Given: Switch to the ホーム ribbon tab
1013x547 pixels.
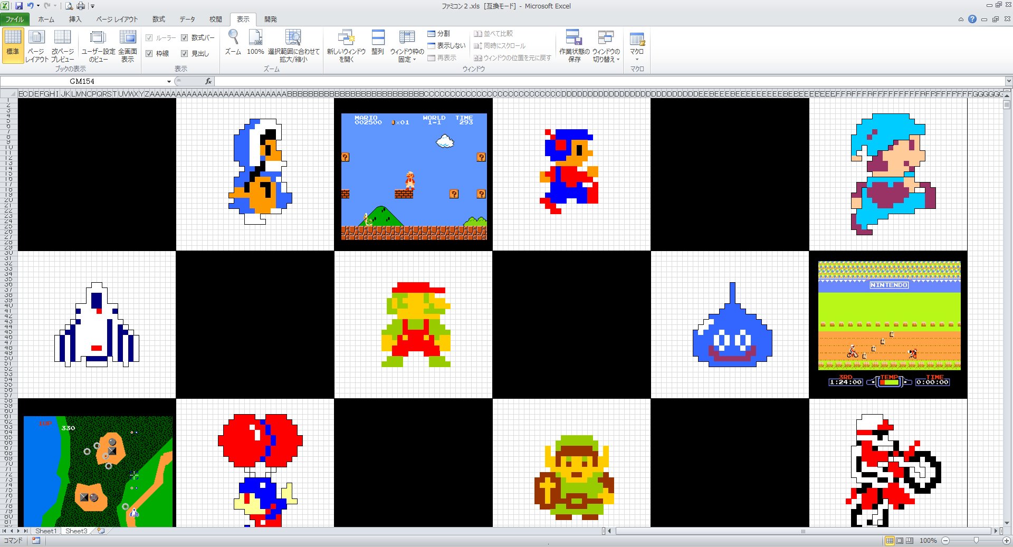Looking at the screenshot, I should [x=46, y=20].
